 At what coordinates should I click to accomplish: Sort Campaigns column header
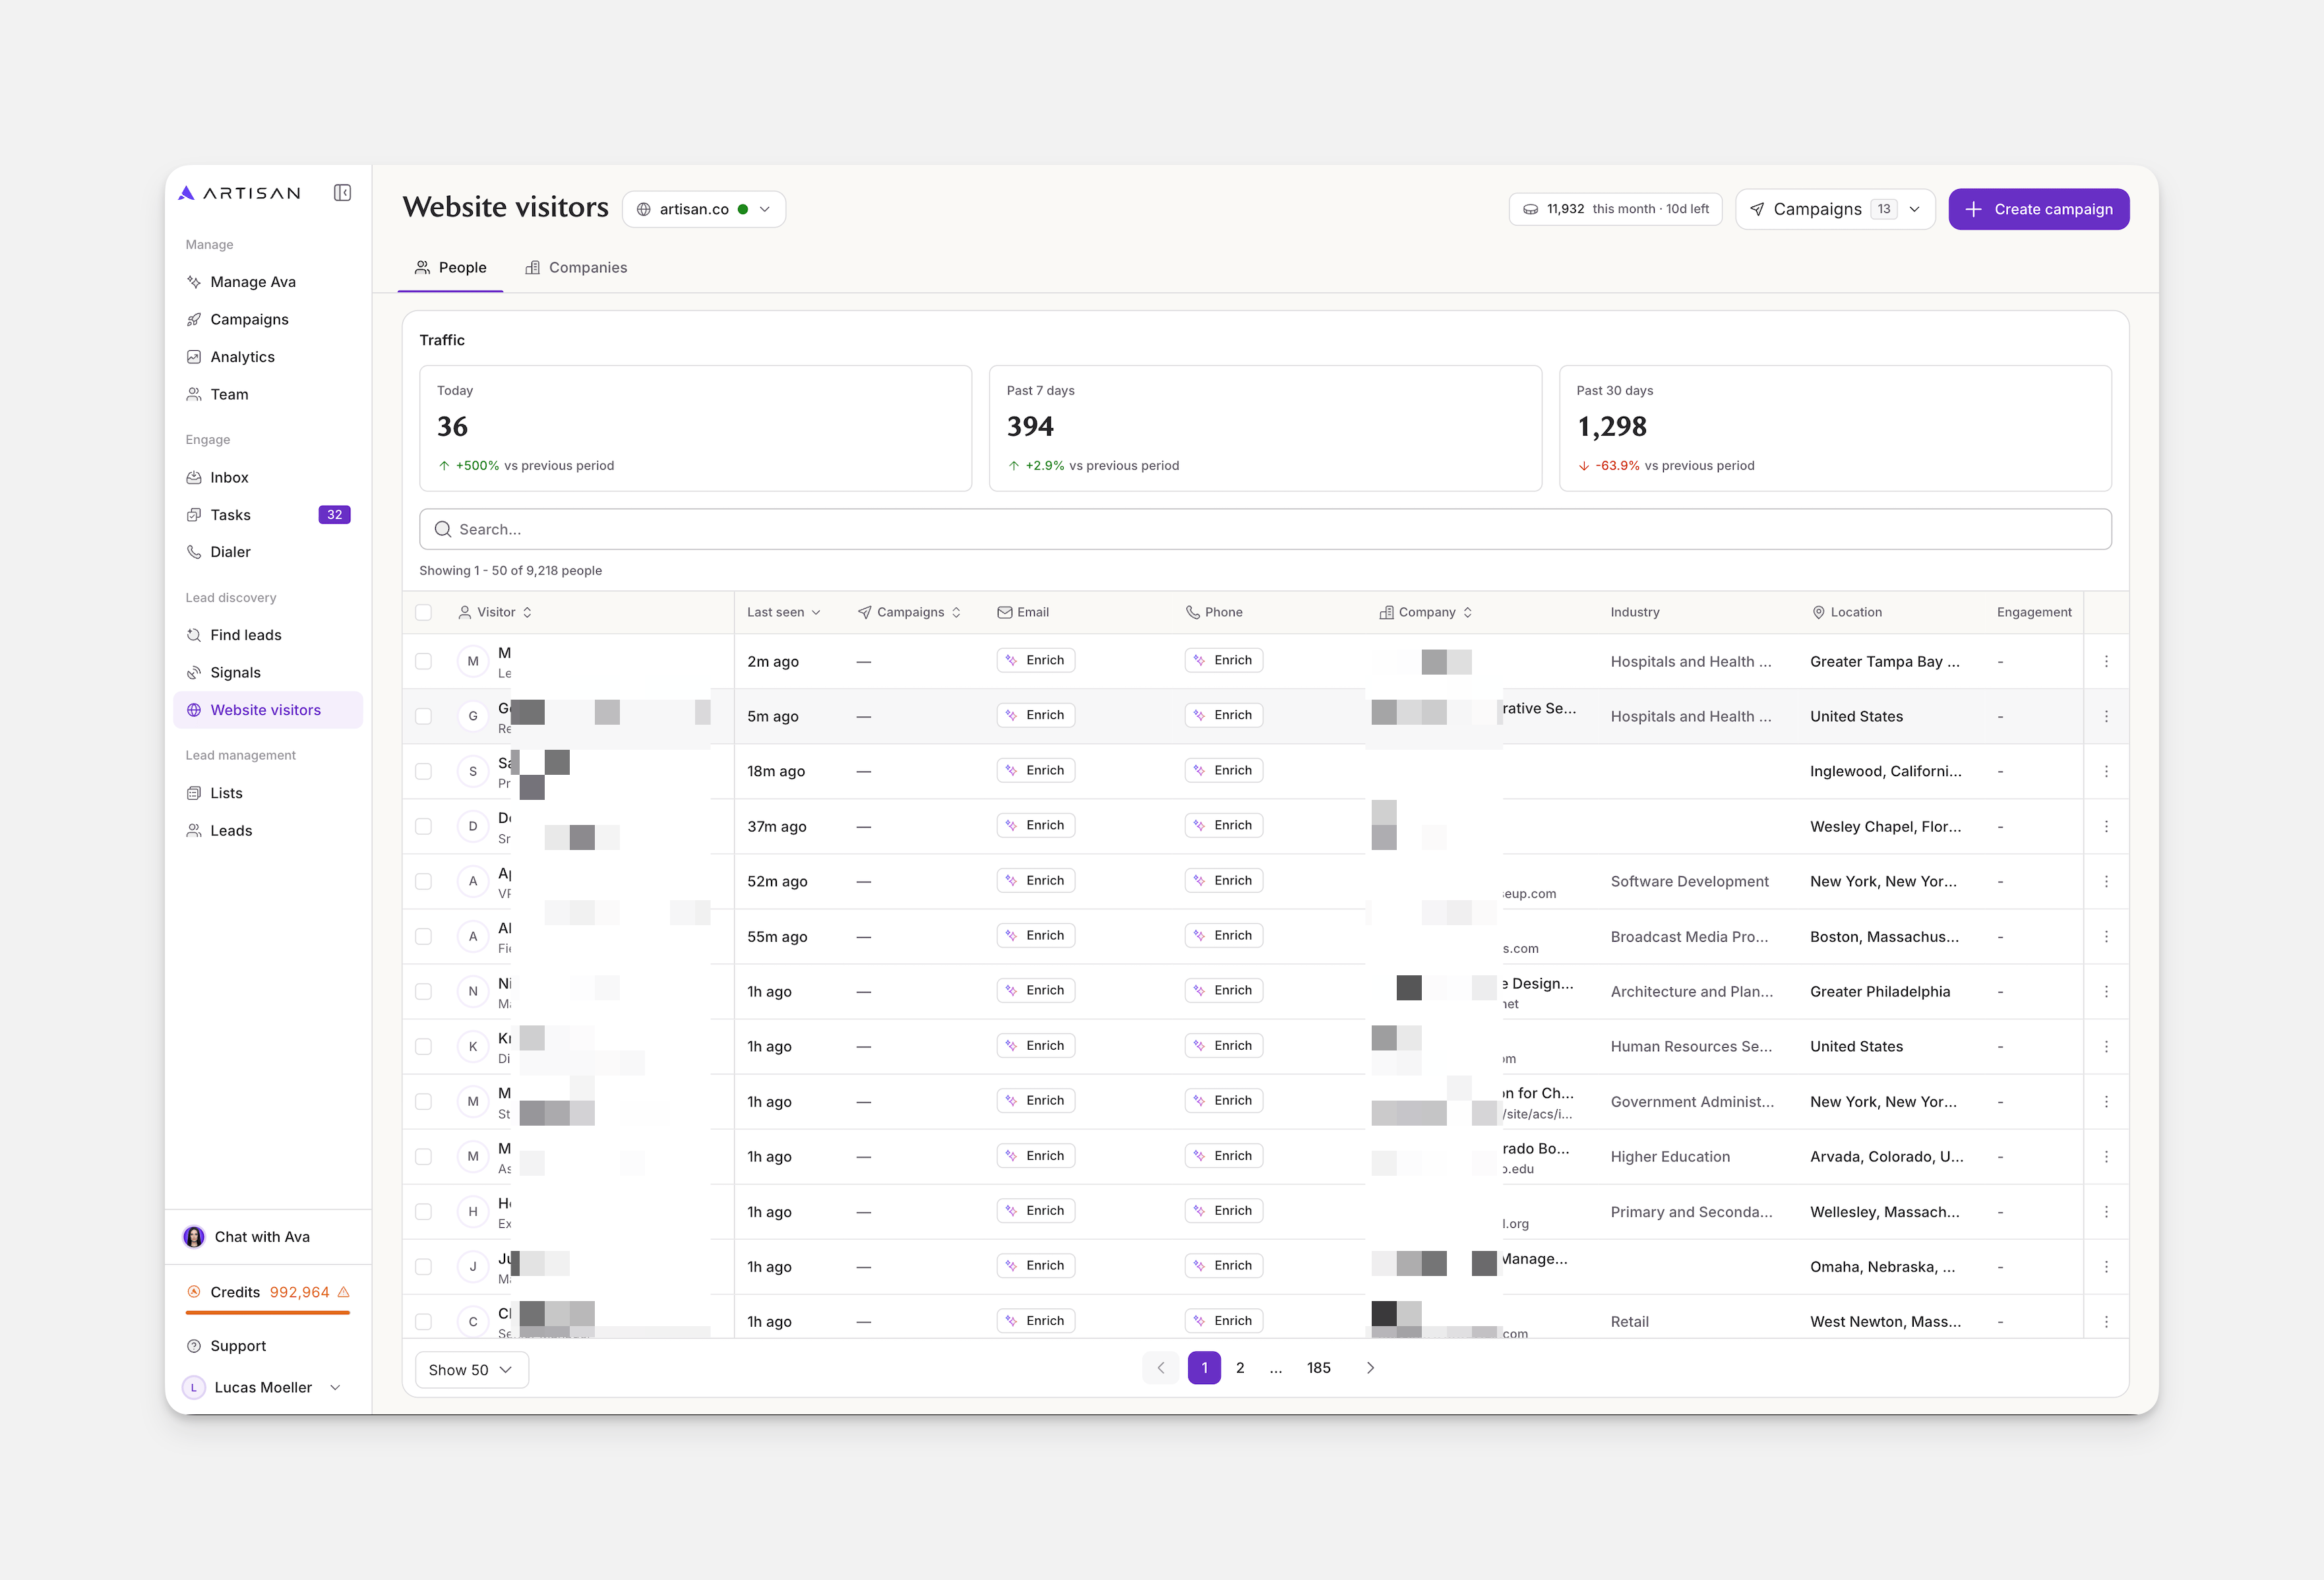tap(909, 612)
